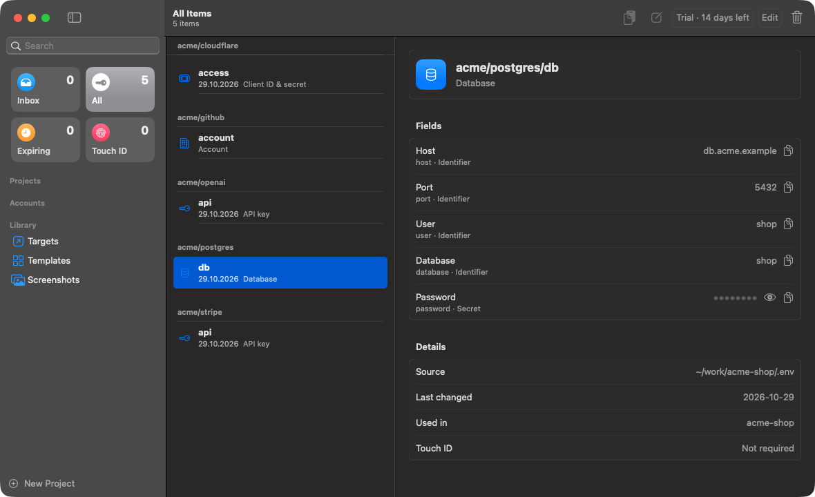
Task: Select the api item under acme/stripe
Action: tap(280, 338)
